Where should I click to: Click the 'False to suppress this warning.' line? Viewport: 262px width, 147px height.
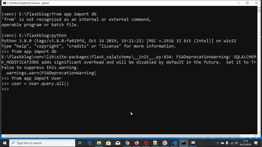point(40,67)
